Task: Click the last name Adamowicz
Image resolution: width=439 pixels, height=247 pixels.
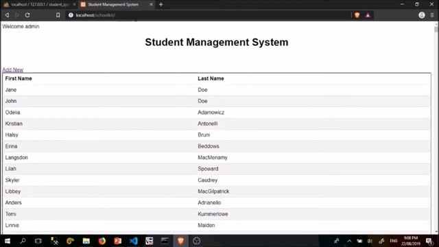Action: pos(211,113)
